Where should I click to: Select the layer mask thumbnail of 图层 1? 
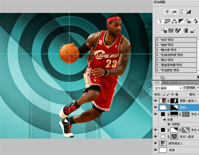[x=174, y=107]
